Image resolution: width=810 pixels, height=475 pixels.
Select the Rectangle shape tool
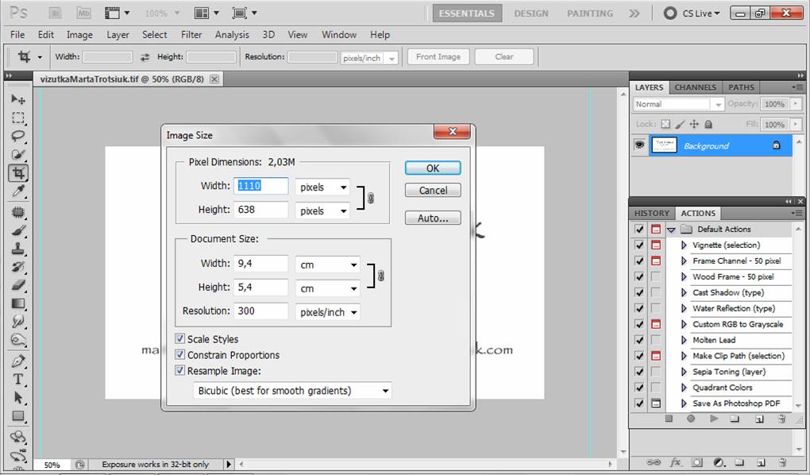pyautogui.click(x=18, y=416)
